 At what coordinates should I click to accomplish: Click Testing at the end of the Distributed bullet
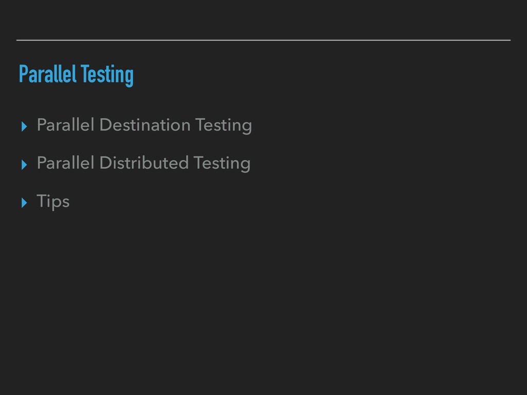tap(222, 164)
